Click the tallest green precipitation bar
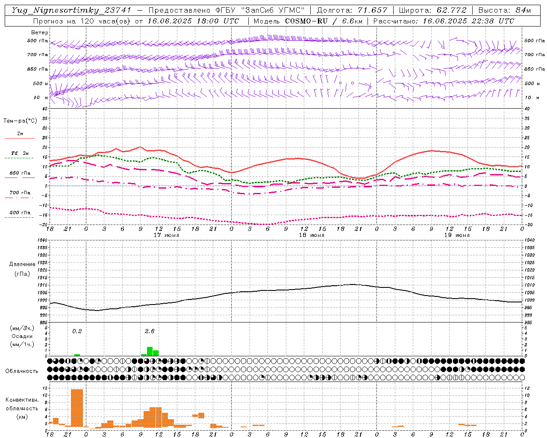The image size is (547, 438). point(150,351)
